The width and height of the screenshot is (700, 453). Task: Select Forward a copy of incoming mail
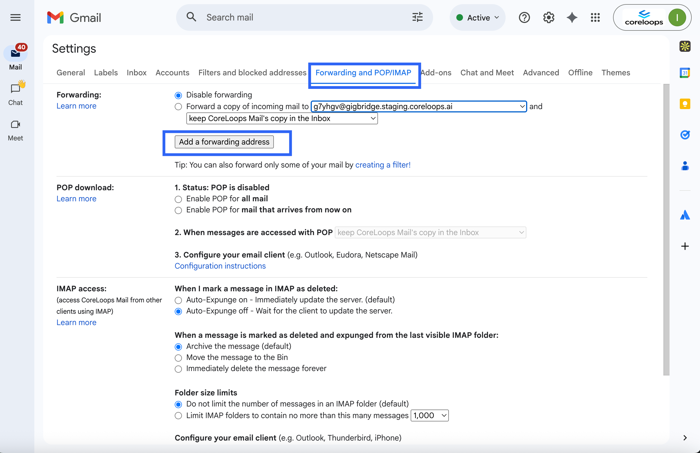178,107
